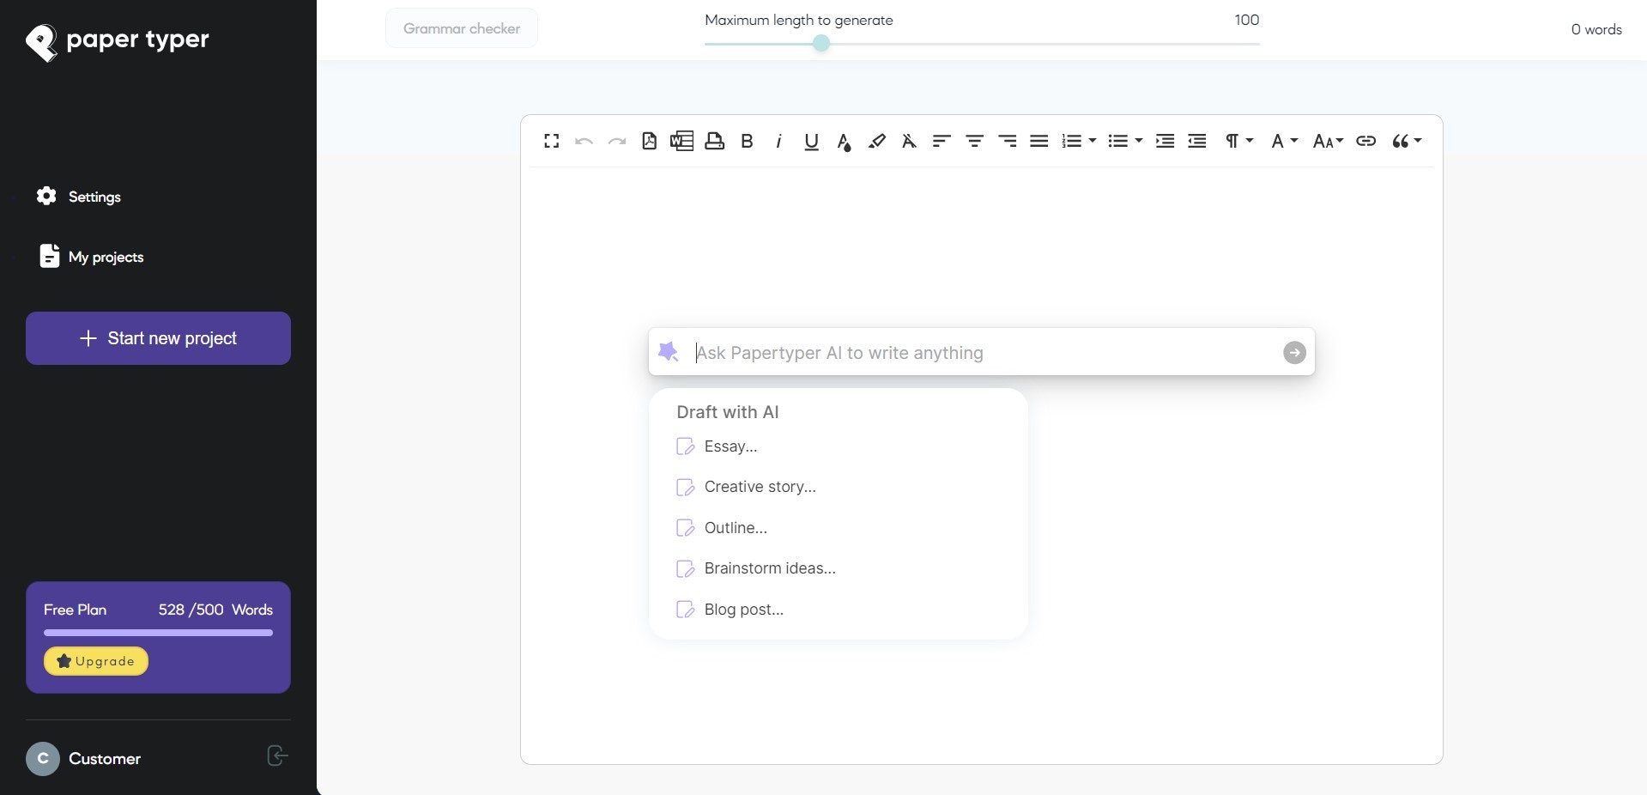Select the highlighter marker icon
1647x795 pixels.
point(876,141)
